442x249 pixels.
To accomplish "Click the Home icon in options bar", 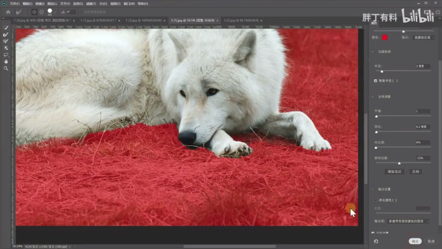I will 8,12.
